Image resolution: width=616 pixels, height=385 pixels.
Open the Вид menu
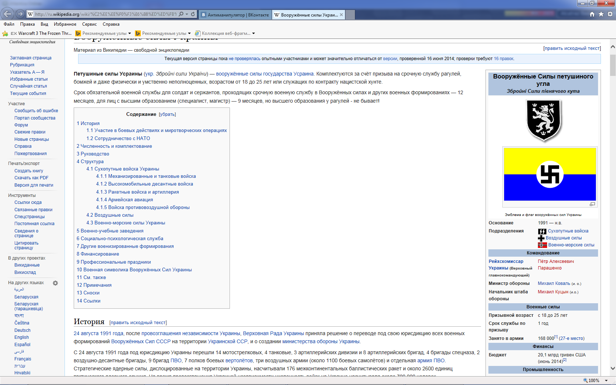coord(44,24)
